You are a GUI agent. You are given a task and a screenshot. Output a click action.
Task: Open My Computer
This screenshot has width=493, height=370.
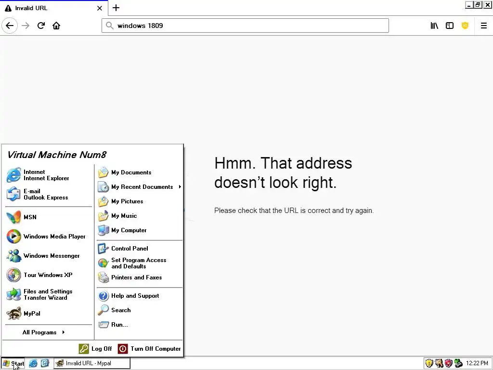(140, 230)
